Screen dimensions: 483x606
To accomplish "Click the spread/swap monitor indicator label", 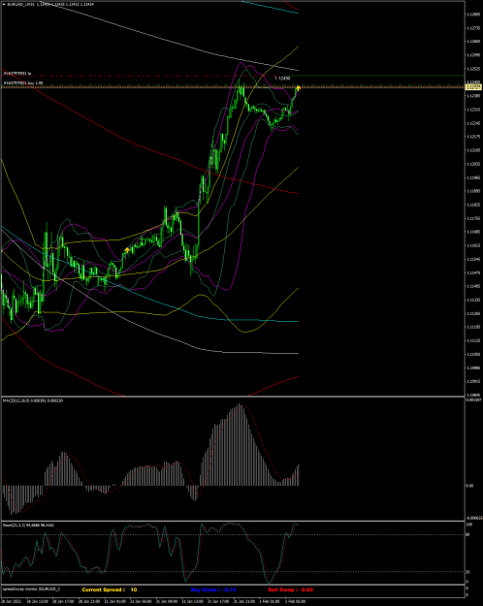I will pos(31,589).
